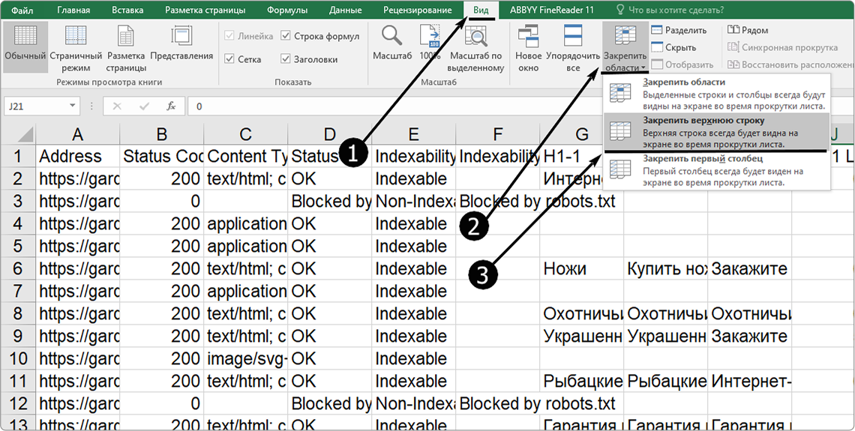The height and width of the screenshot is (431, 855).
Task: Click the Insert Function fx button
Action: pos(171,106)
